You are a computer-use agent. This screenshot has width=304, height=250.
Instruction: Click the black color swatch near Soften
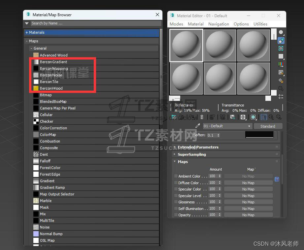point(259,134)
